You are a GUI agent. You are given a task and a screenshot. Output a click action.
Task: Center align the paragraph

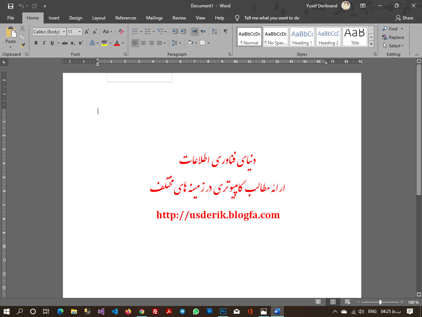click(143, 43)
